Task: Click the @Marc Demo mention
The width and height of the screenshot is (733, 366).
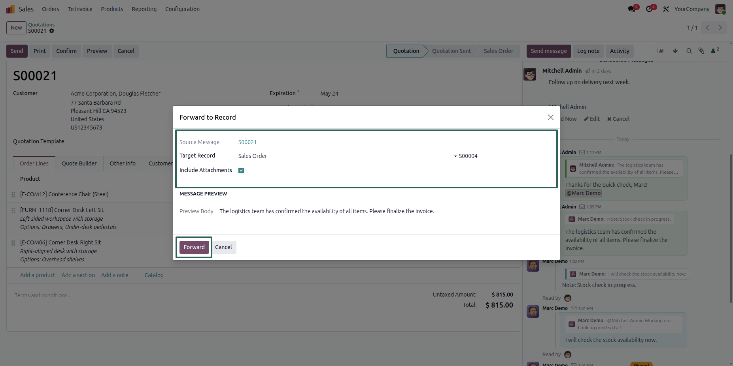Action: coord(584,193)
